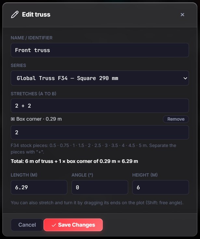200x239 pixels.
Task: Click the Total truss length summary text
Action: pyautogui.click(x=74, y=161)
